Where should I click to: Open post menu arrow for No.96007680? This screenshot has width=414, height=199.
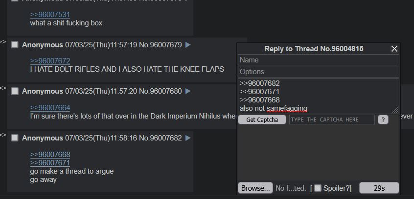tap(188, 91)
